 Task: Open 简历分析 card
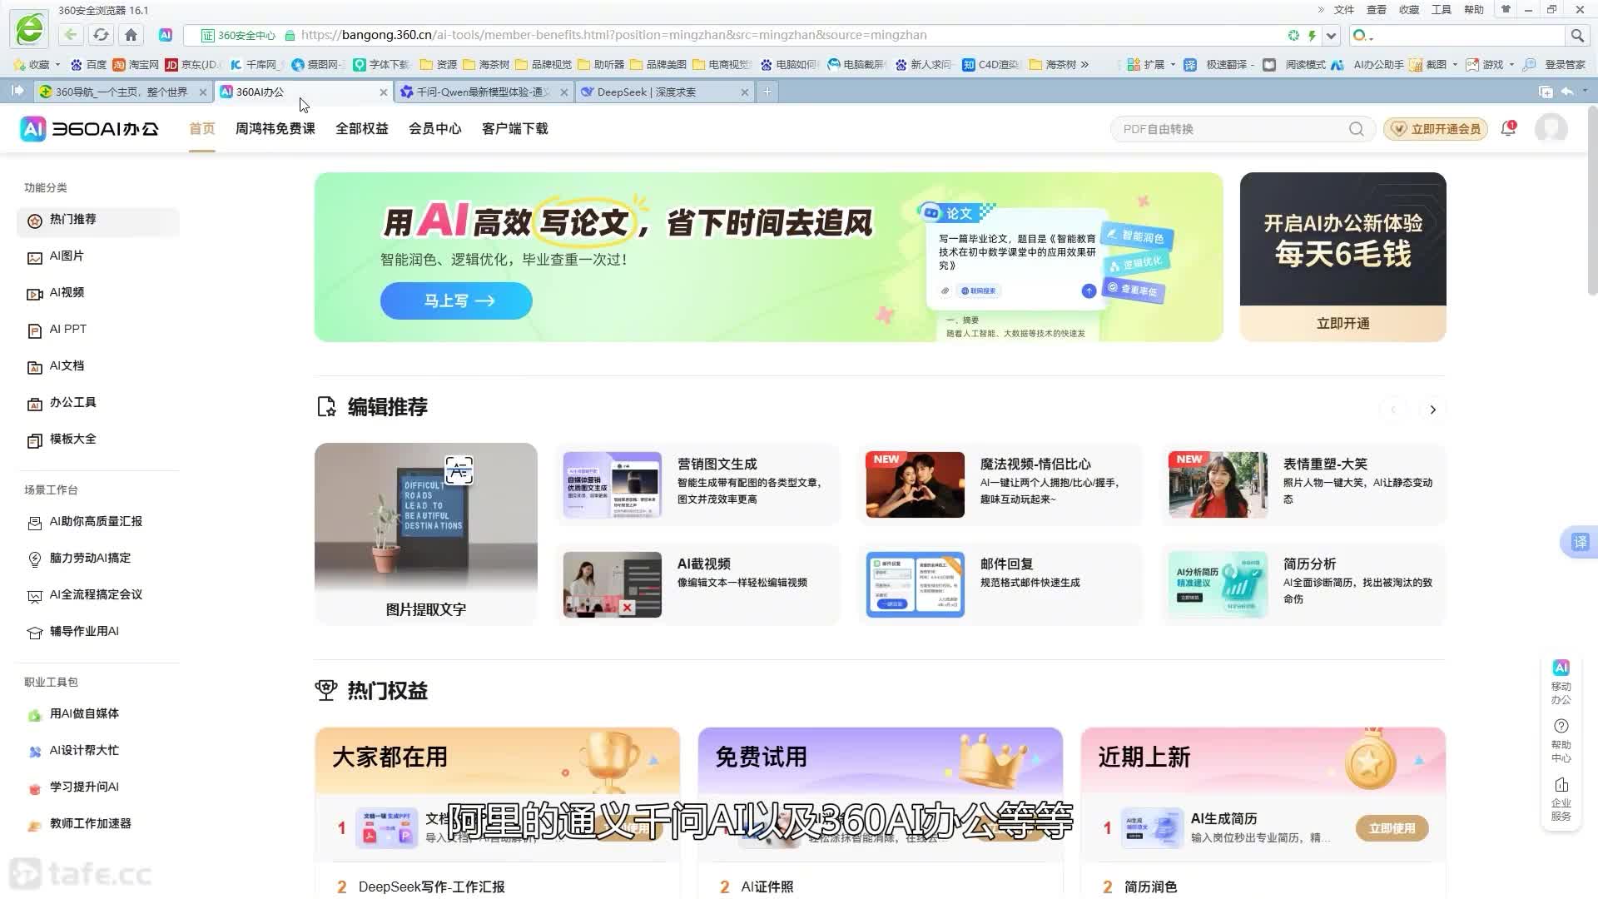click(x=1303, y=584)
